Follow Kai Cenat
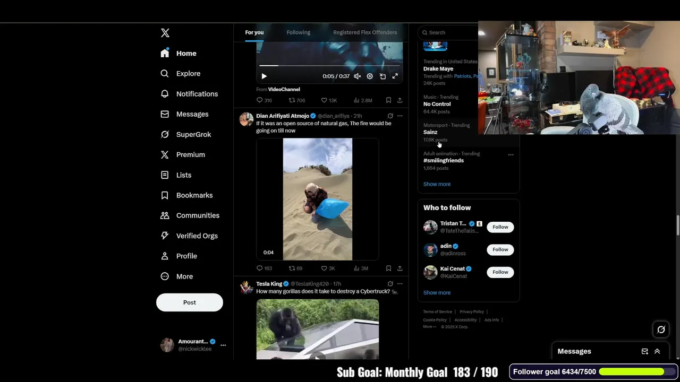Viewport: 680px width, 382px height. (500, 272)
